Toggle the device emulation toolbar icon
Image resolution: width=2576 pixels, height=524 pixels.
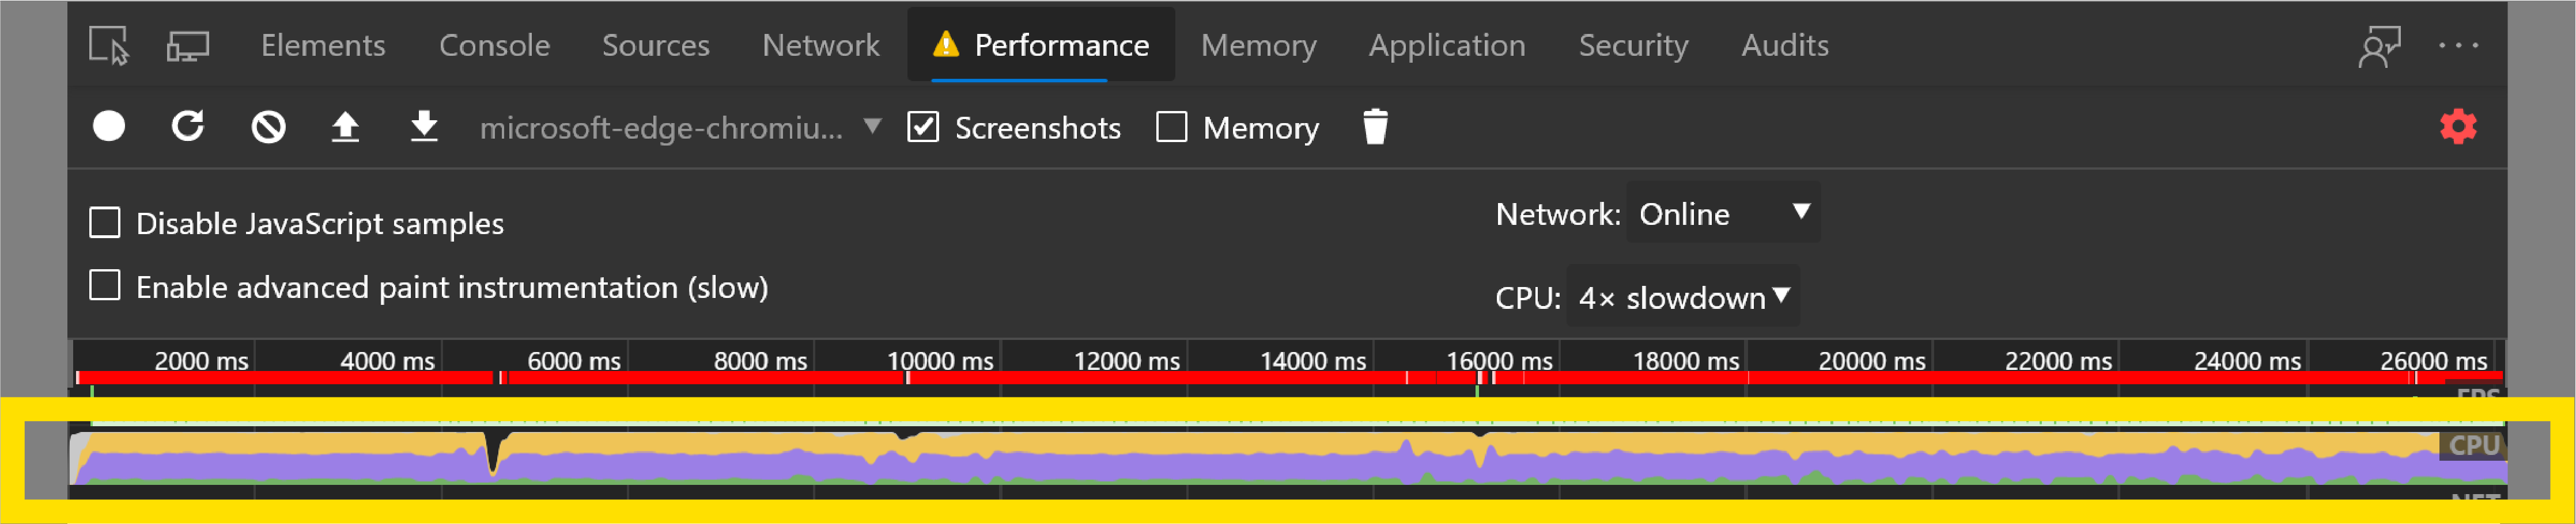click(x=188, y=45)
